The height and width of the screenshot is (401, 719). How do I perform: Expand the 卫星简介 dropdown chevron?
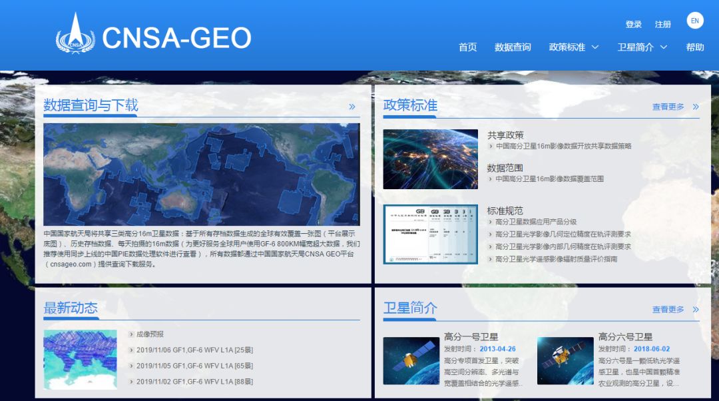tap(663, 47)
